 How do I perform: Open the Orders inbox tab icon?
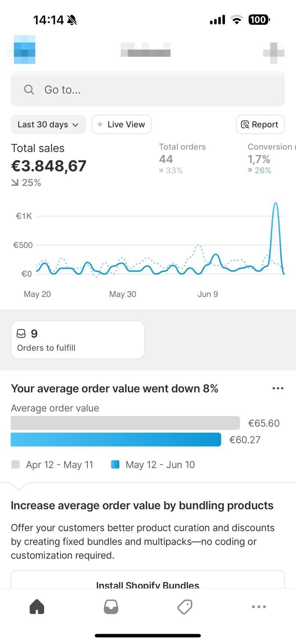pos(111,607)
